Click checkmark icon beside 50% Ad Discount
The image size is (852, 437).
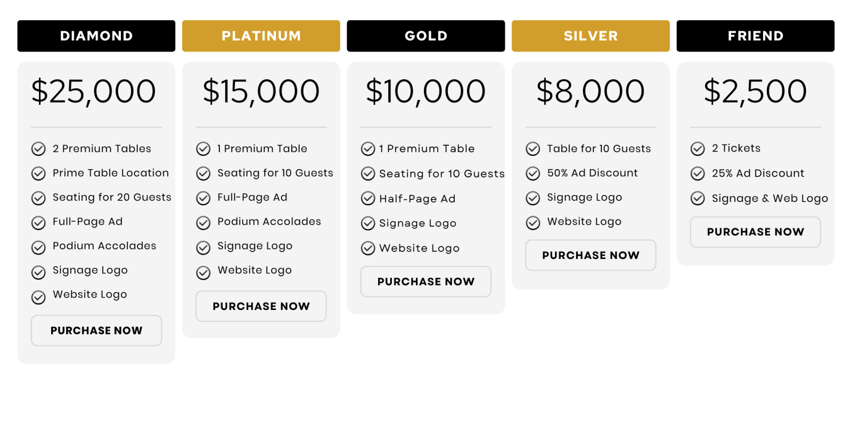coord(533,173)
